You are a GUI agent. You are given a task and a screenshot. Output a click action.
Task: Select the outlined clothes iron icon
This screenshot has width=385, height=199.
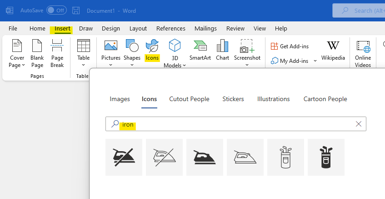coord(245,158)
